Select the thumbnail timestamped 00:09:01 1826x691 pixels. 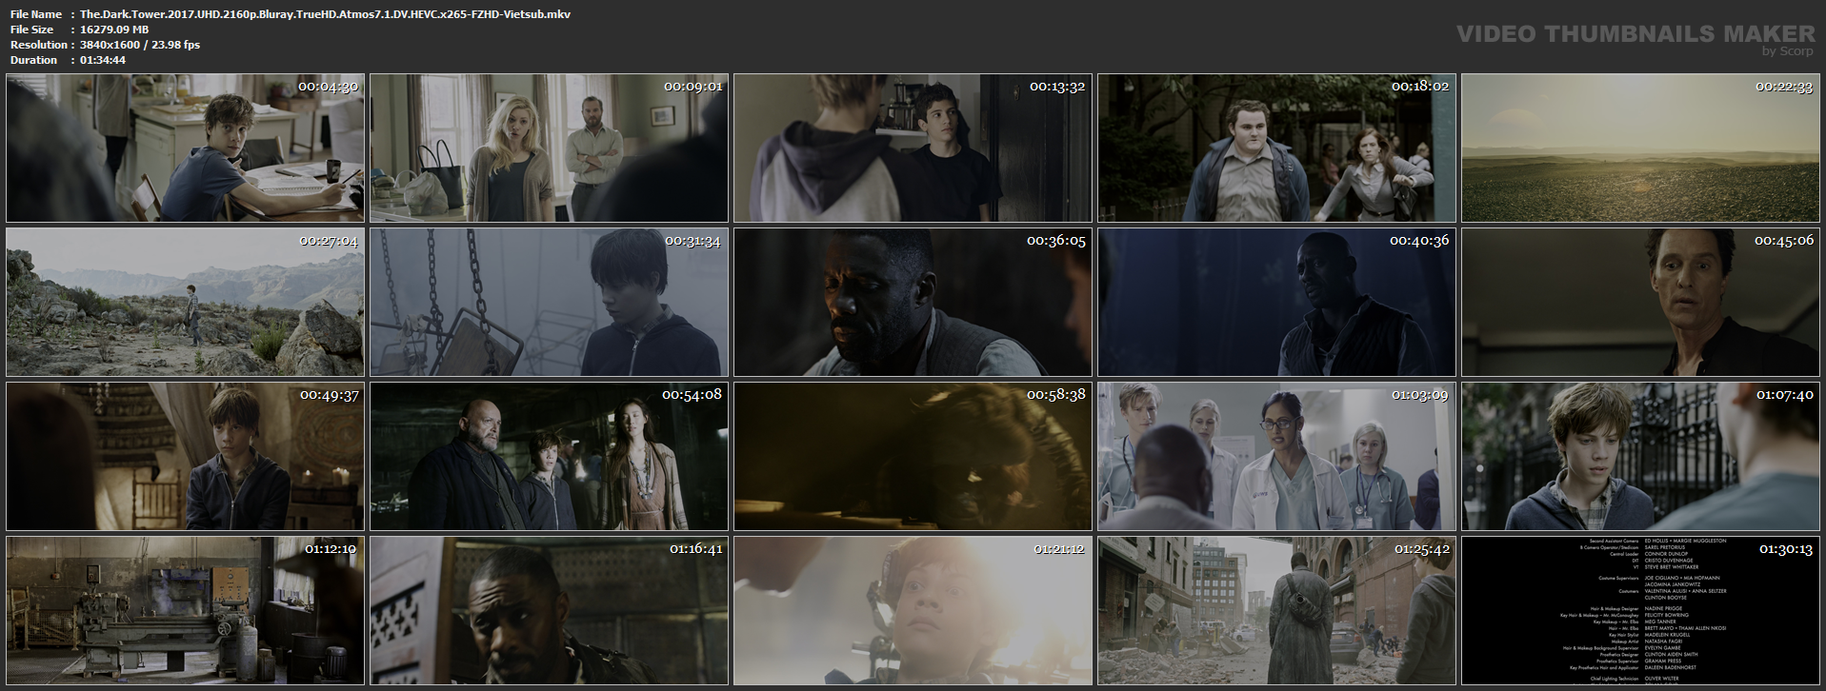[549, 148]
